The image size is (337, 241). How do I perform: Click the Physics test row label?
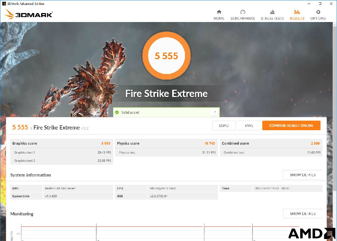[127, 152]
